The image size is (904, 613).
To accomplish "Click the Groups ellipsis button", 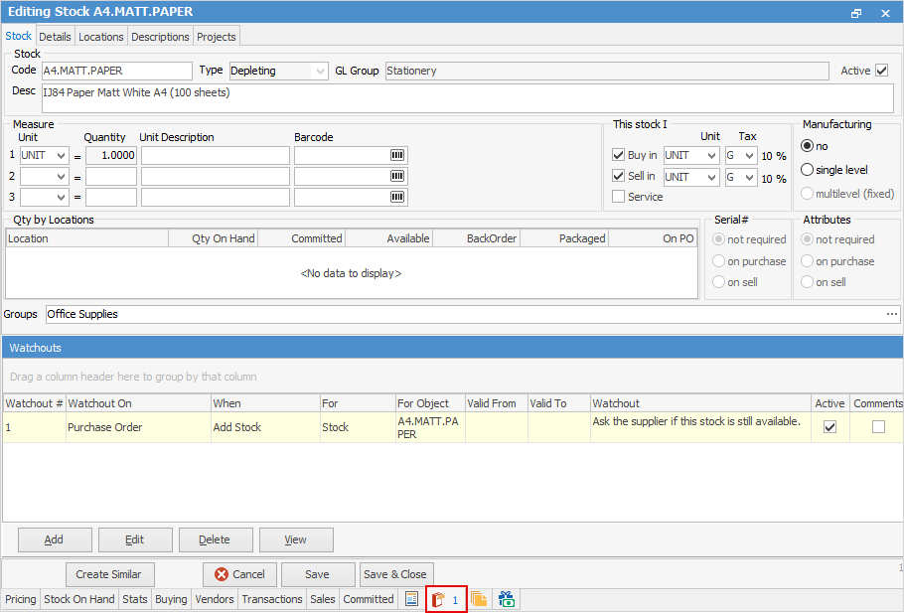I will 891,314.
